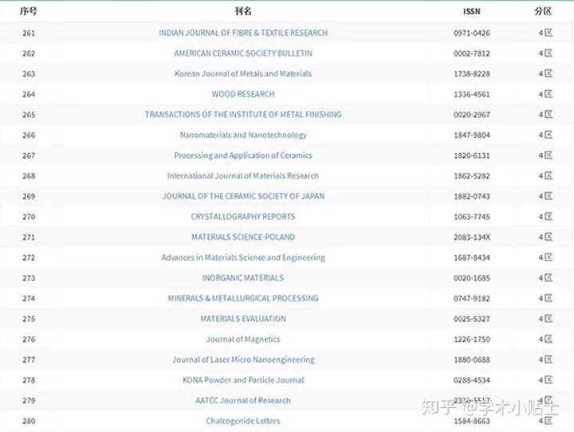Viewport: 574px width, 432px height.
Task: Select ISSN 0020-2967 cell
Action: (471, 115)
